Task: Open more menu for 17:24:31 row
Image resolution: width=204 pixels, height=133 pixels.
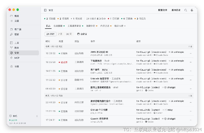Action: tap(191, 120)
